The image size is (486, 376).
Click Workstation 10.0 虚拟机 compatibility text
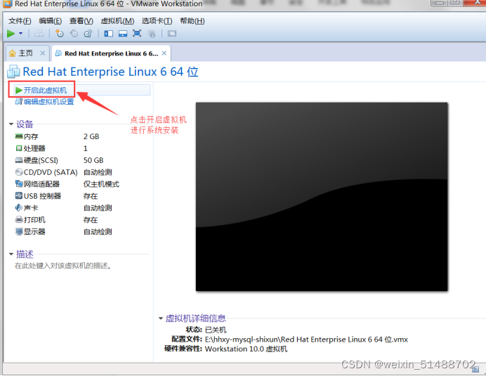tap(246, 349)
